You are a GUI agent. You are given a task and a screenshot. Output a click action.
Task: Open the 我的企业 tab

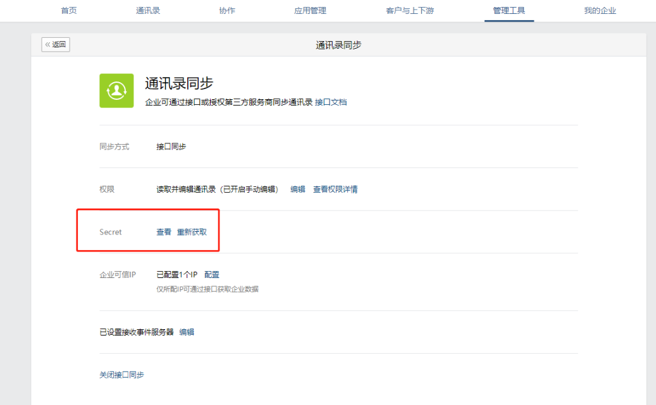coord(600,11)
